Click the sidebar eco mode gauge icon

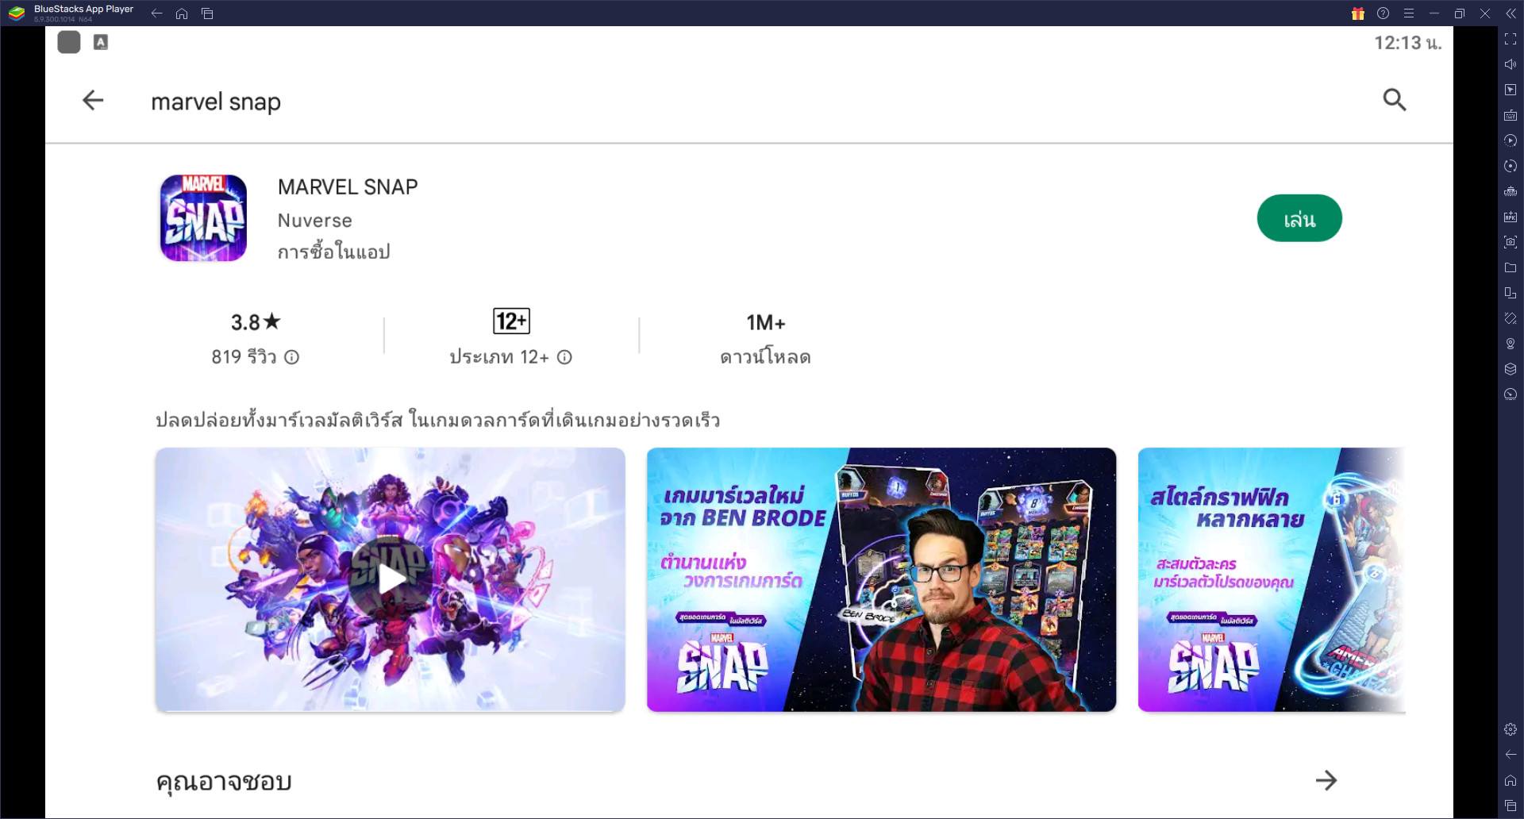1511,394
